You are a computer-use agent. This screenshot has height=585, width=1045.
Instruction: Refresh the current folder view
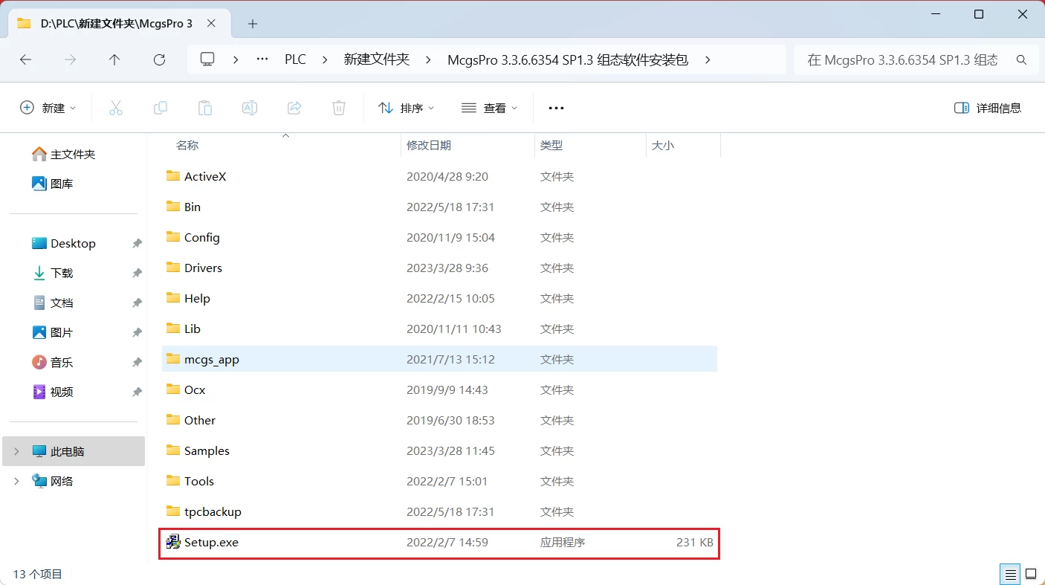pos(159,59)
